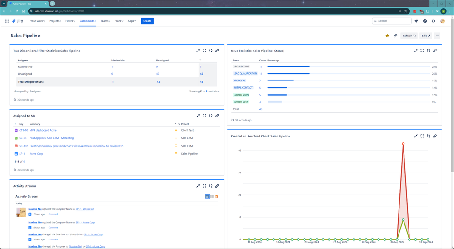
Task: Minimize the Two Dimensional Filter Statistics gadget
Action: pyautogui.click(x=198, y=51)
